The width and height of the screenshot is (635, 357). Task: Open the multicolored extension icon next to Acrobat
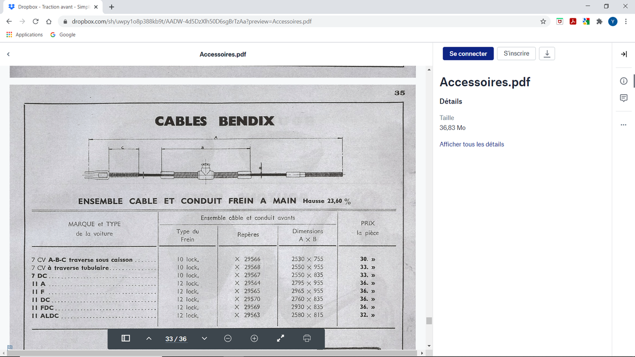click(x=586, y=21)
